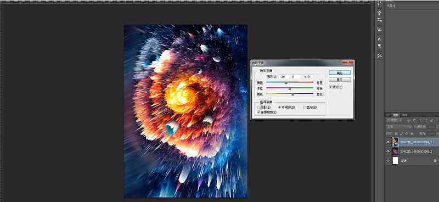Open the layer filter type dropdown
The height and width of the screenshot is (202, 439).
coord(393,120)
